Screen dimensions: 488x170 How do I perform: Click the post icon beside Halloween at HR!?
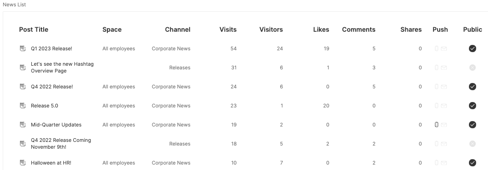point(23,163)
